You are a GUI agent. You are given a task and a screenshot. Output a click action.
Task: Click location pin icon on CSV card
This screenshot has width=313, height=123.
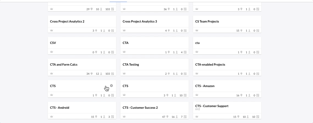(96, 52)
